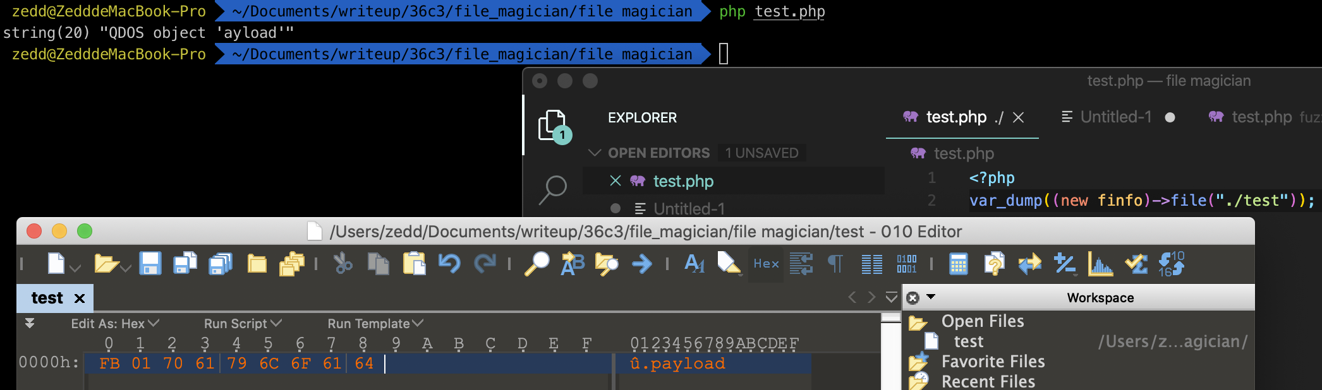Click the plus-minus Hex Operations icon
Screen dimensions: 1322x390
point(1065,263)
